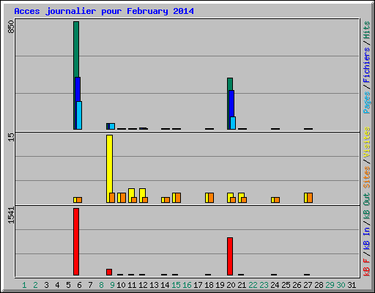375x293 pixels.
Task: Click the x-axis day label 24
Action: click(x=275, y=285)
